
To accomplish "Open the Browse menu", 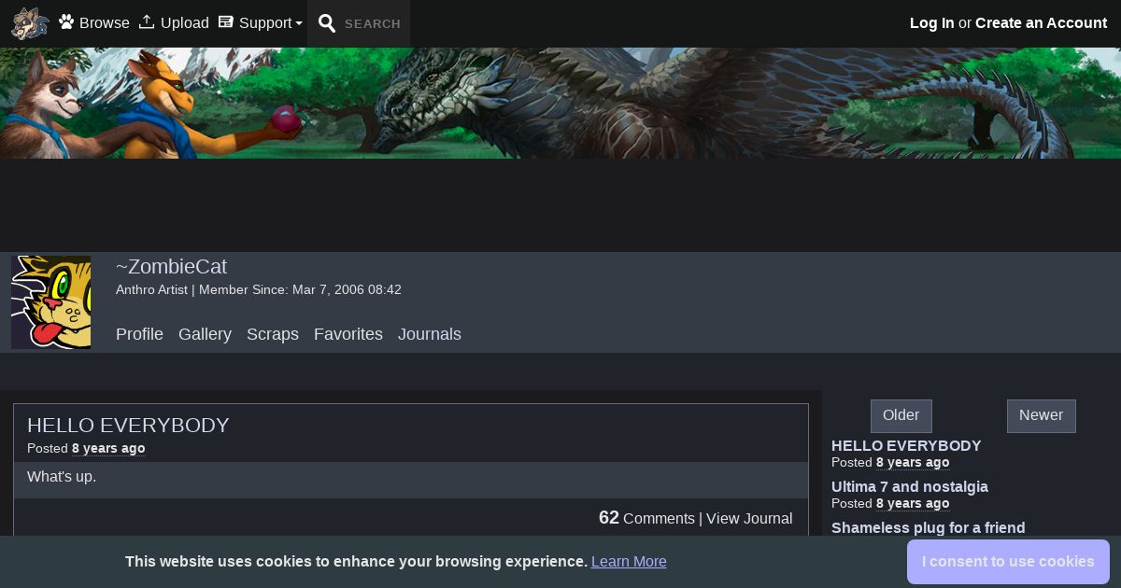I will coord(104,23).
